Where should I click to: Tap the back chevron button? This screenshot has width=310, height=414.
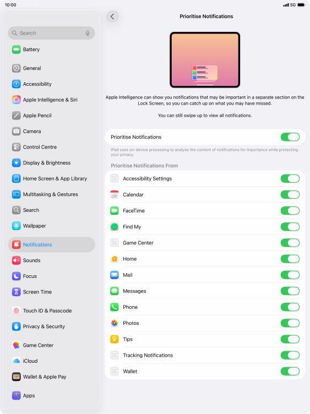[112, 17]
